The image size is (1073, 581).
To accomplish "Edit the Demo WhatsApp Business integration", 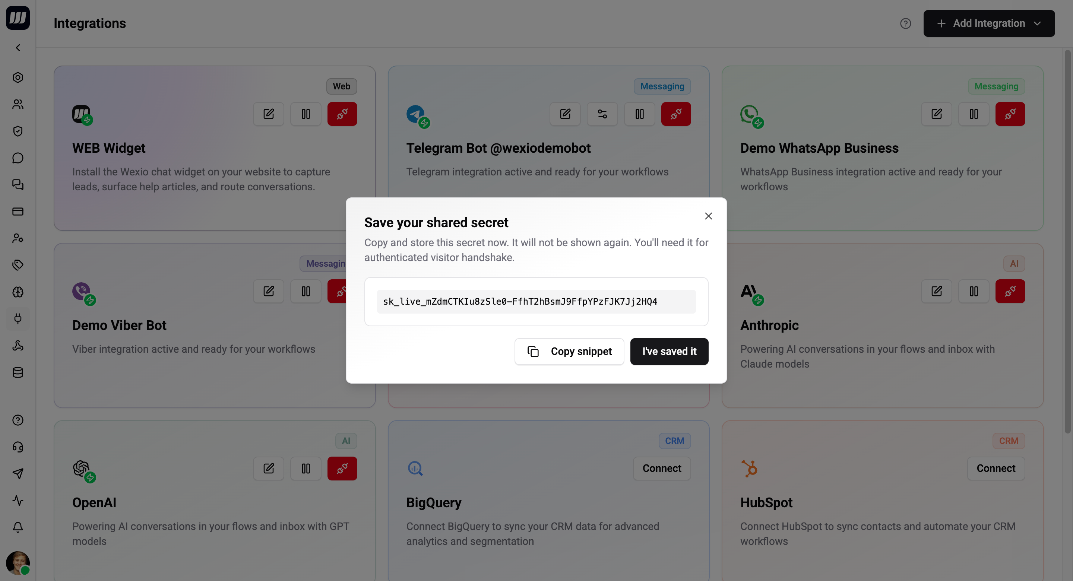I will point(936,114).
